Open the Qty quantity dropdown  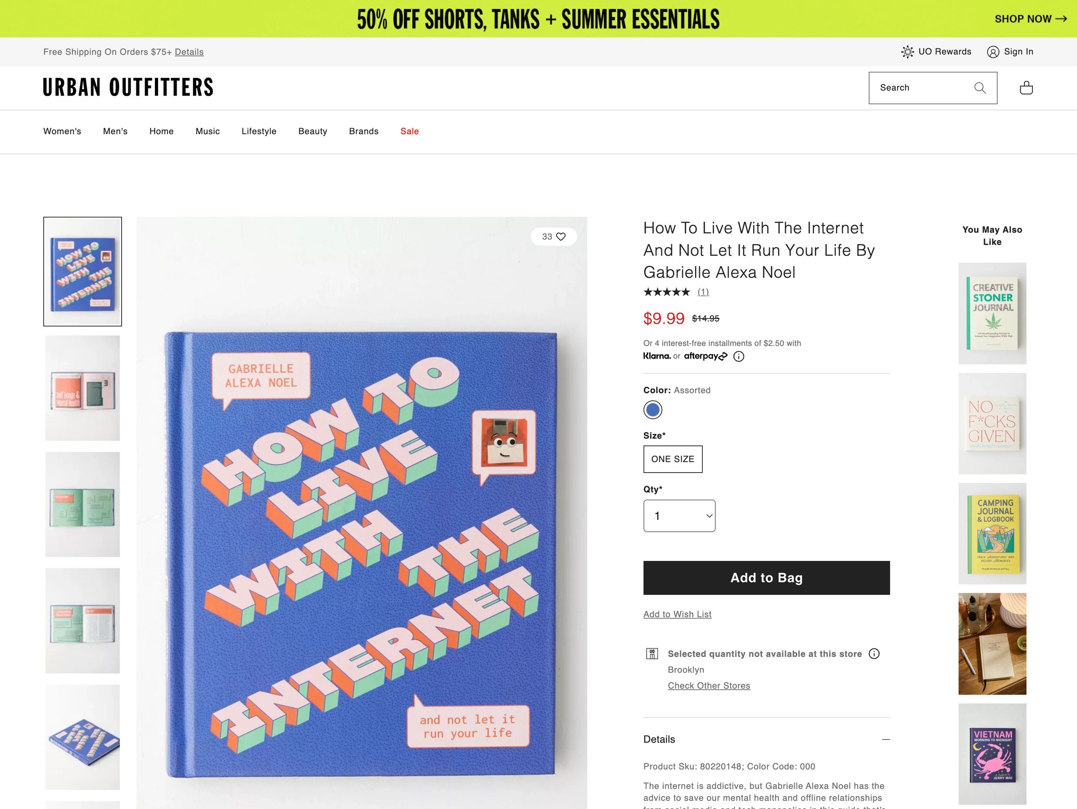(x=679, y=516)
